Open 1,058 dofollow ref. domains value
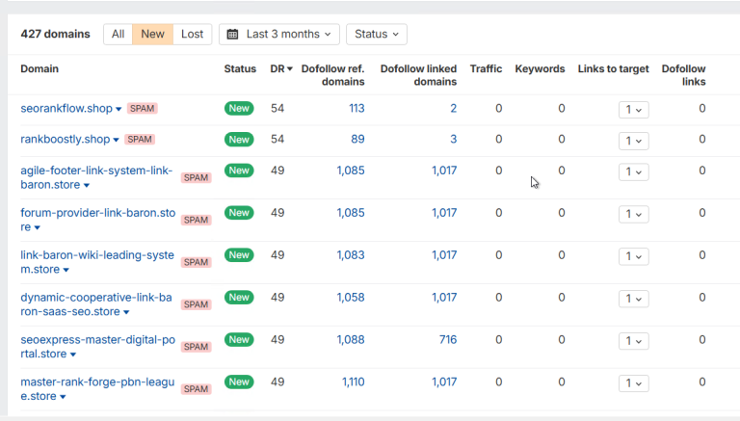This screenshot has height=421, width=740. pyautogui.click(x=350, y=298)
